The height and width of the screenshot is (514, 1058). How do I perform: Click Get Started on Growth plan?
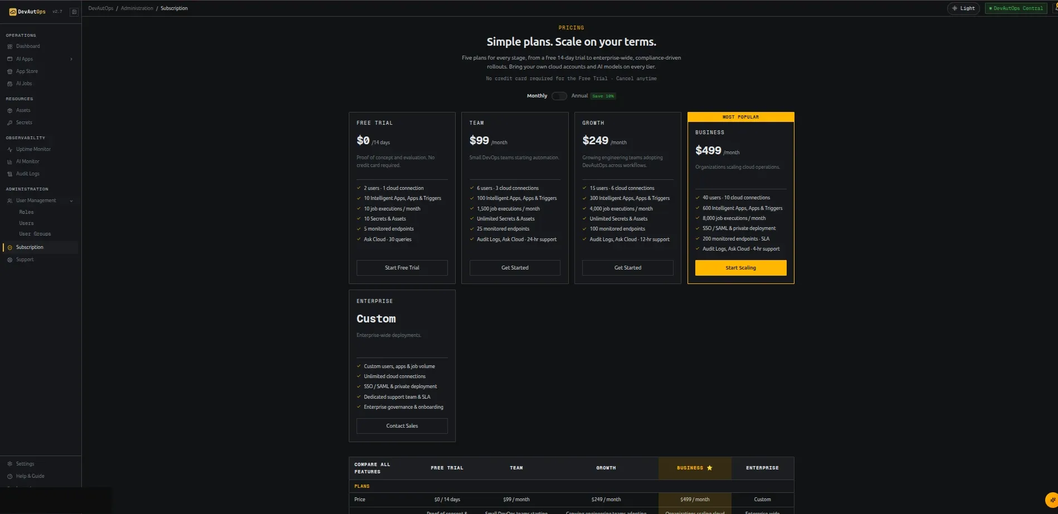[x=628, y=268]
